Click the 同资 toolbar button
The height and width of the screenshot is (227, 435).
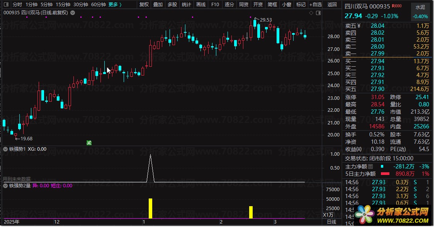[x=244, y=4]
